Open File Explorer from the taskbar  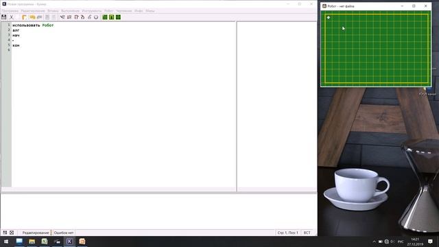(32, 242)
